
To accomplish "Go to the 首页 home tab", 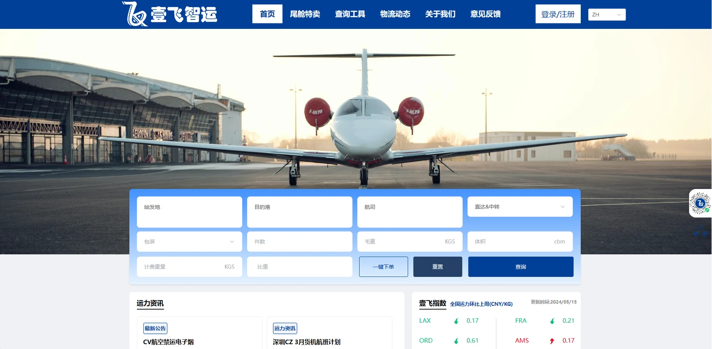I will coord(267,14).
